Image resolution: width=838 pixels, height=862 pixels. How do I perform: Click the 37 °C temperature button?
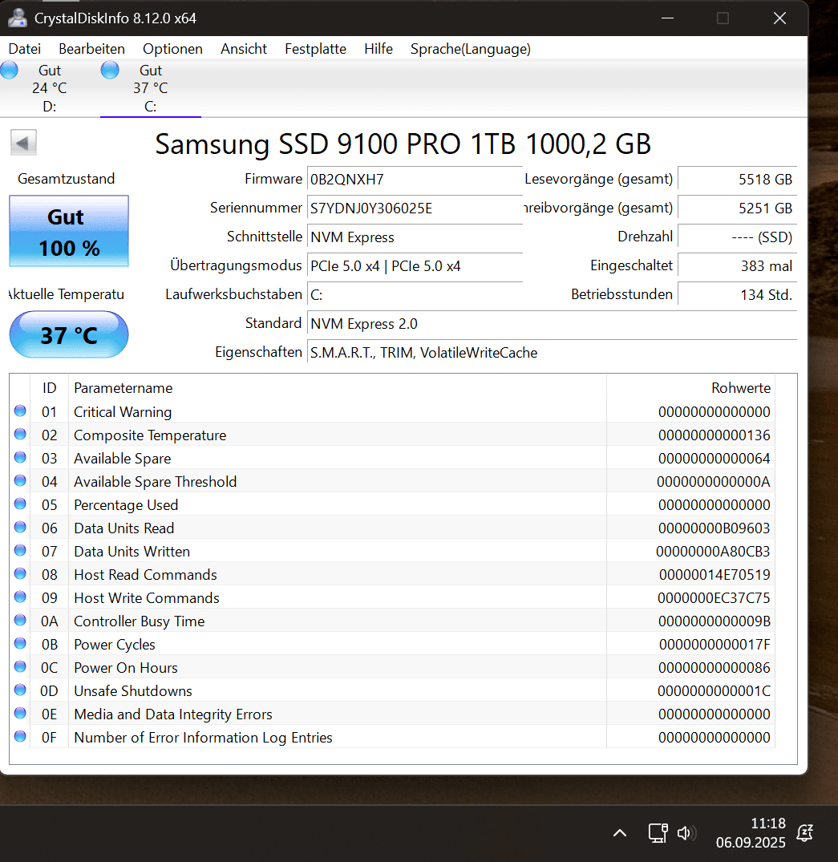coord(69,334)
